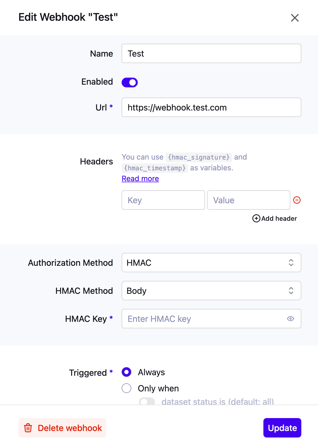Open the Authorization Method dropdown

(211, 263)
